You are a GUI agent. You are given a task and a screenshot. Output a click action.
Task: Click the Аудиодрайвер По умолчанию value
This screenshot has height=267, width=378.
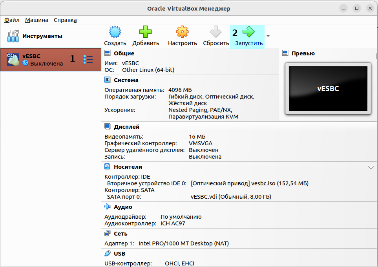click(181, 217)
